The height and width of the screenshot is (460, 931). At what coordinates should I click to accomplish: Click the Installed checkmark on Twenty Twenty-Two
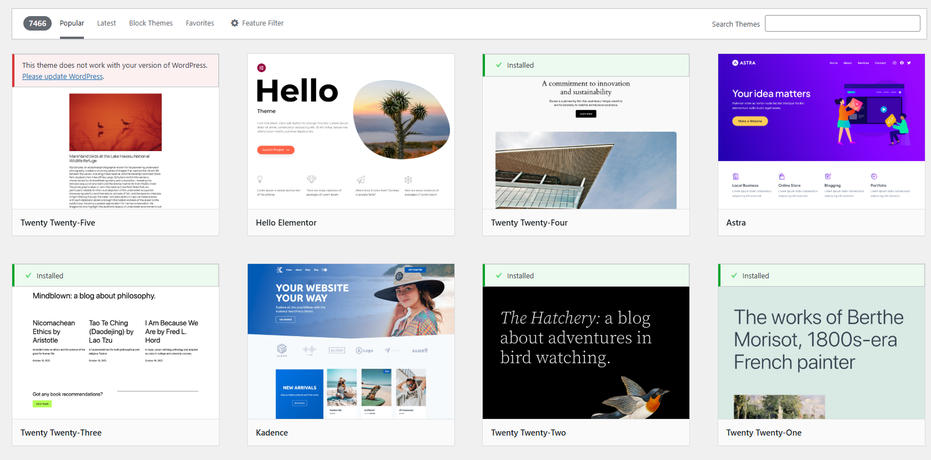pyautogui.click(x=499, y=276)
